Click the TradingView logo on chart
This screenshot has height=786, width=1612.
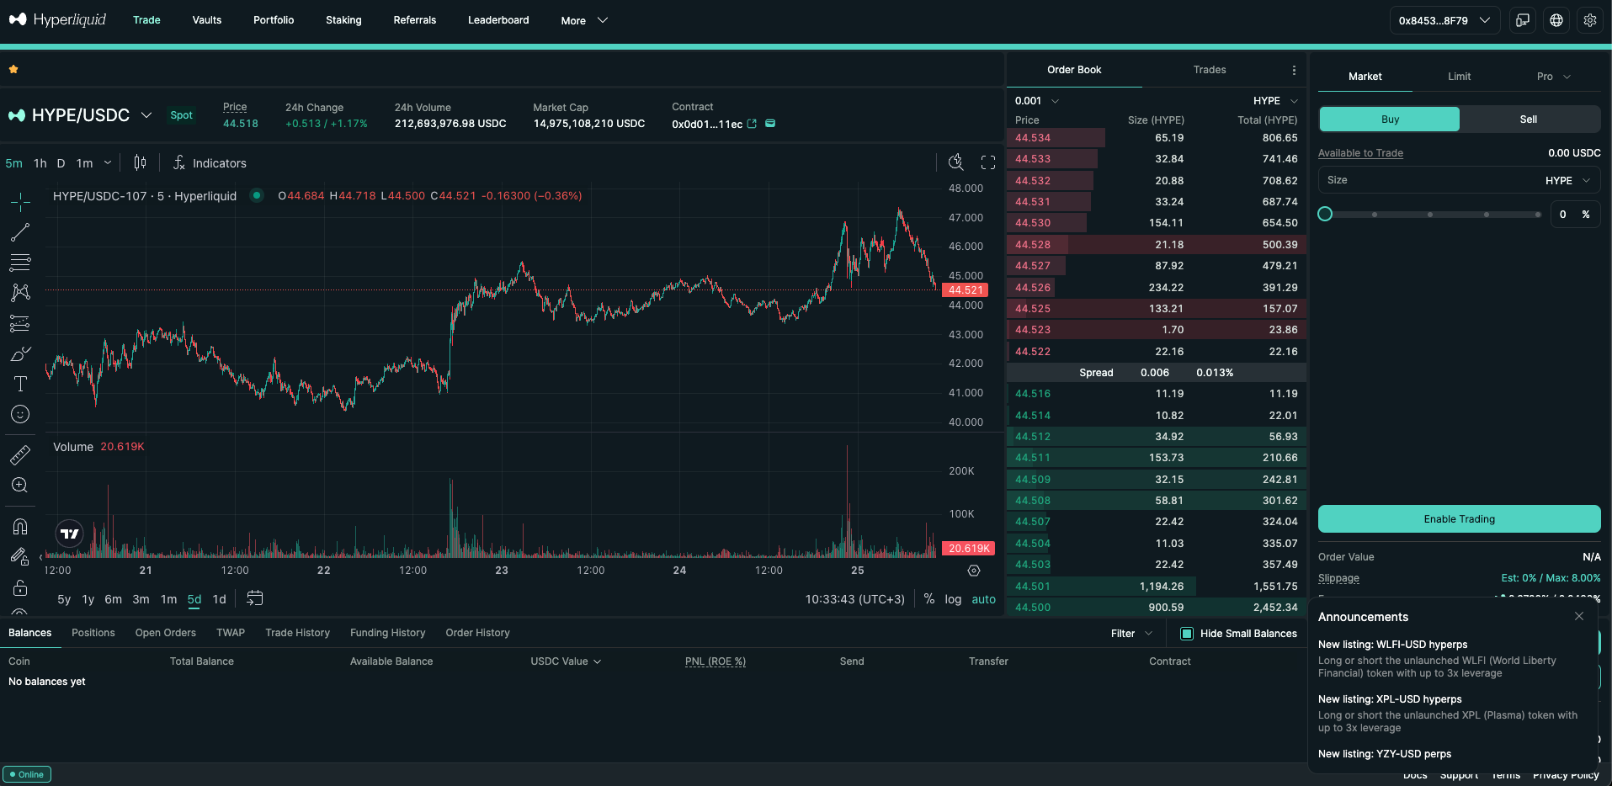coord(70,534)
